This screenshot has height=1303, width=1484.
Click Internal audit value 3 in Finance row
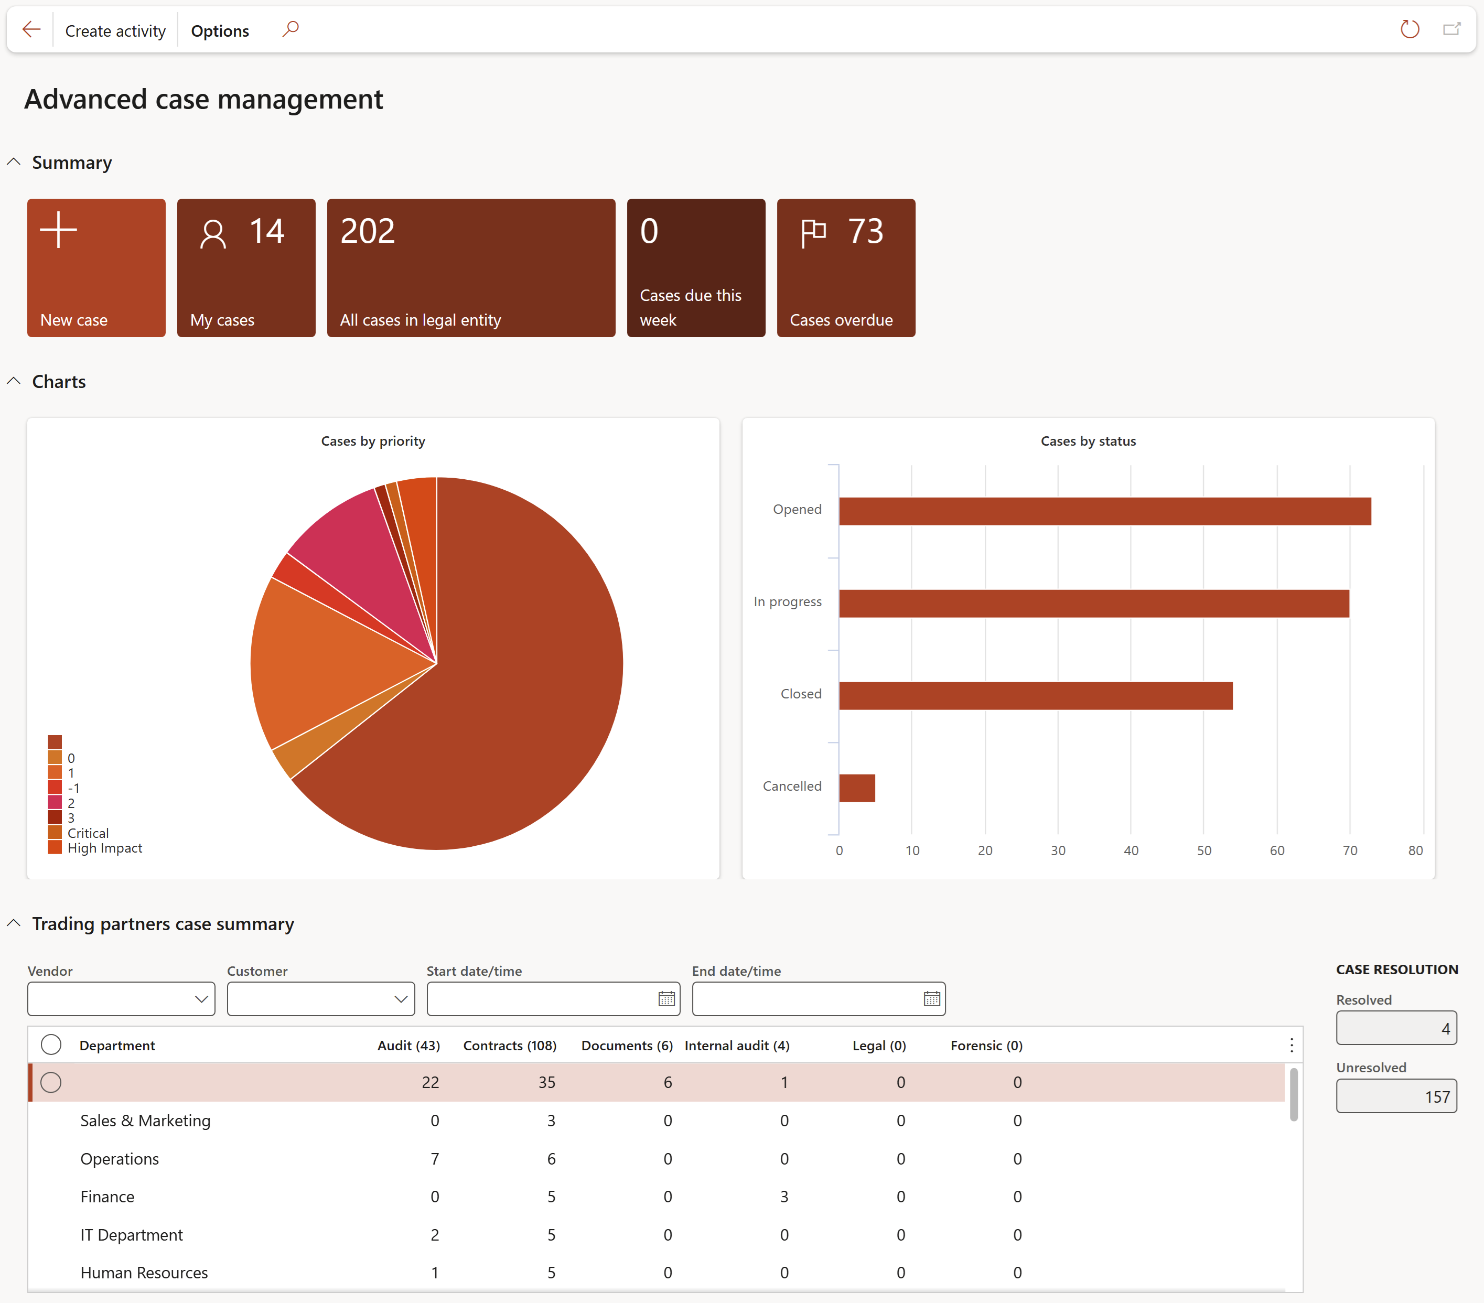(784, 1196)
